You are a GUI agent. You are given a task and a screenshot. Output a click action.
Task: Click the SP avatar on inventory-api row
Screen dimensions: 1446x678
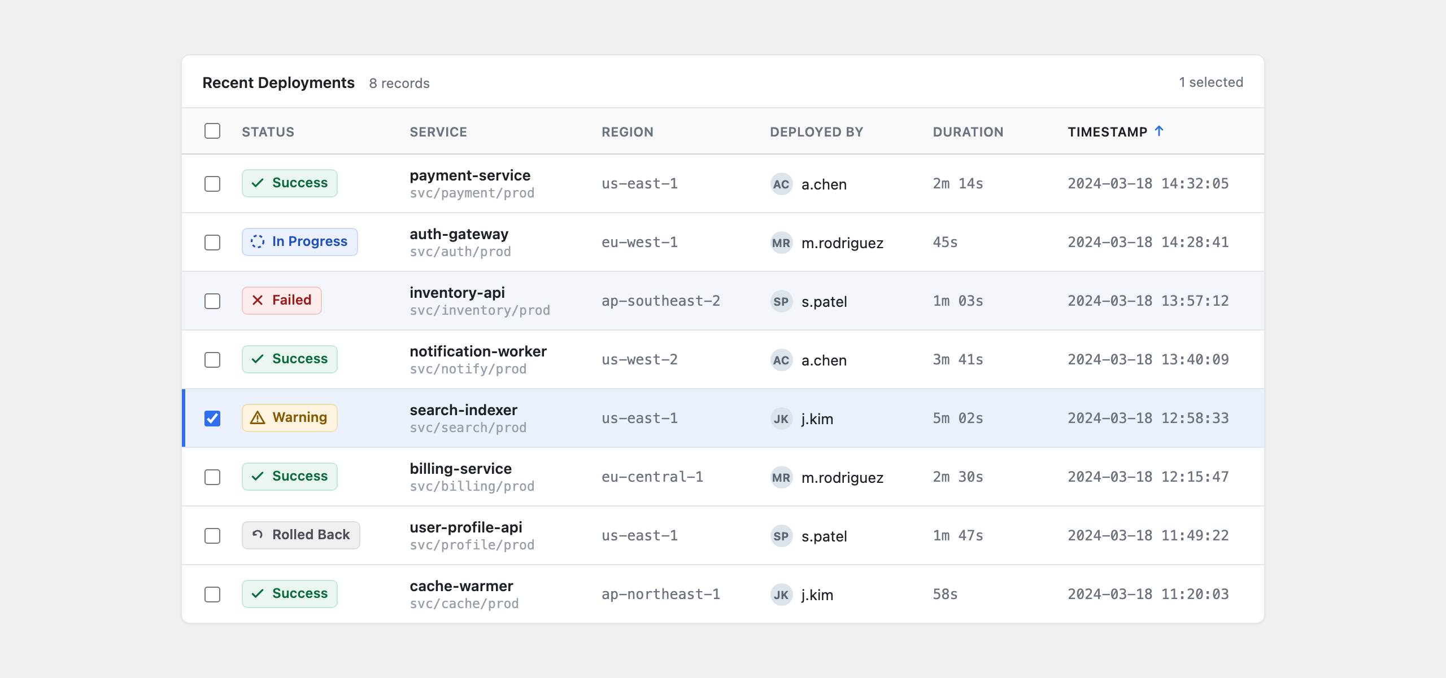click(x=781, y=301)
